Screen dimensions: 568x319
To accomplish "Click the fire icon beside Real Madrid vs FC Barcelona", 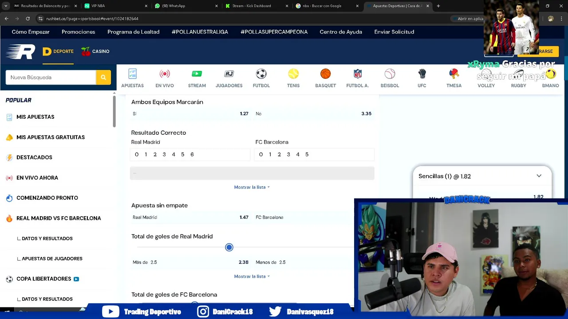I will [x=9, y=218].
